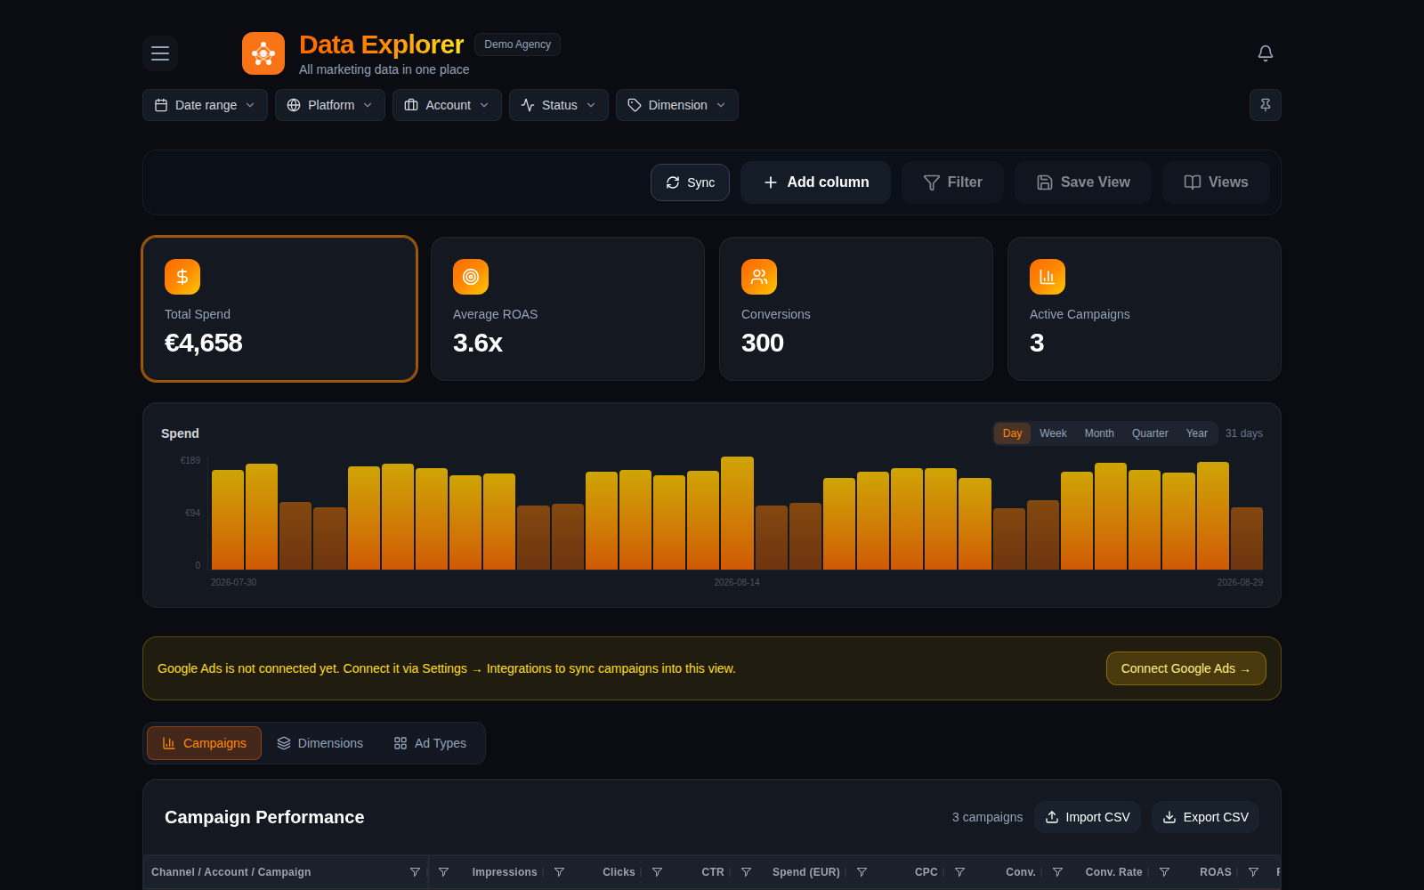Expand the Platform filter dropdown

330,105
